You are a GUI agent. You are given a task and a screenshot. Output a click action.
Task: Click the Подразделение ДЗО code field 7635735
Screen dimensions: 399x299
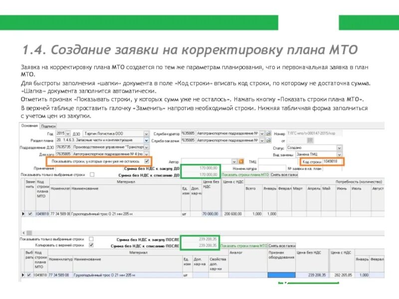[x=63, y=147]
